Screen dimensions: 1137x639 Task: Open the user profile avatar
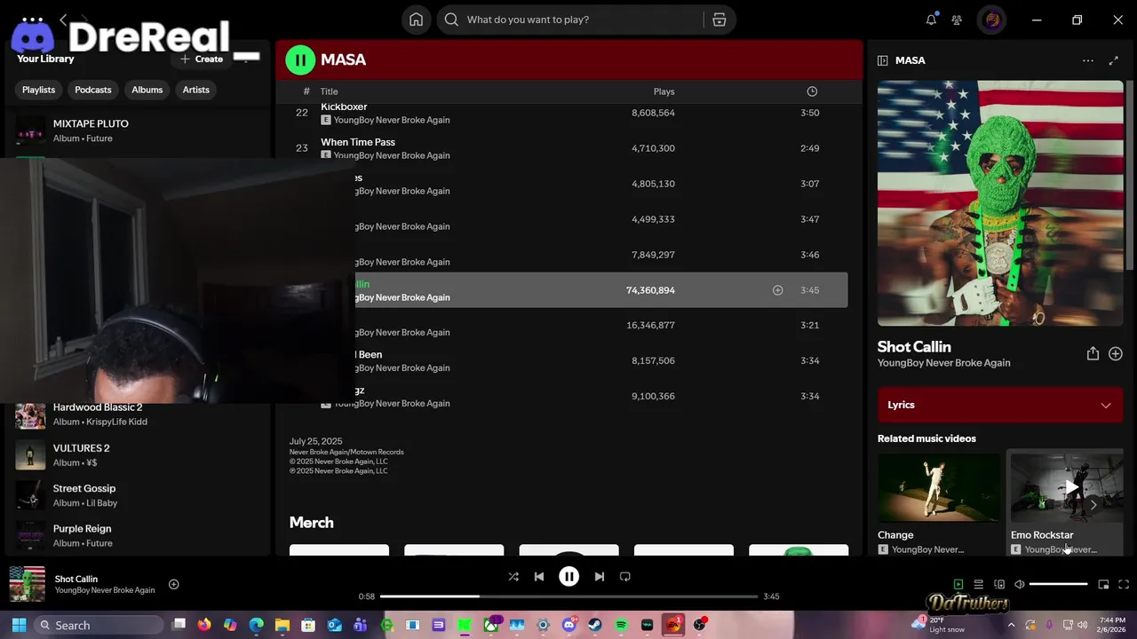[x=992, y=20]
